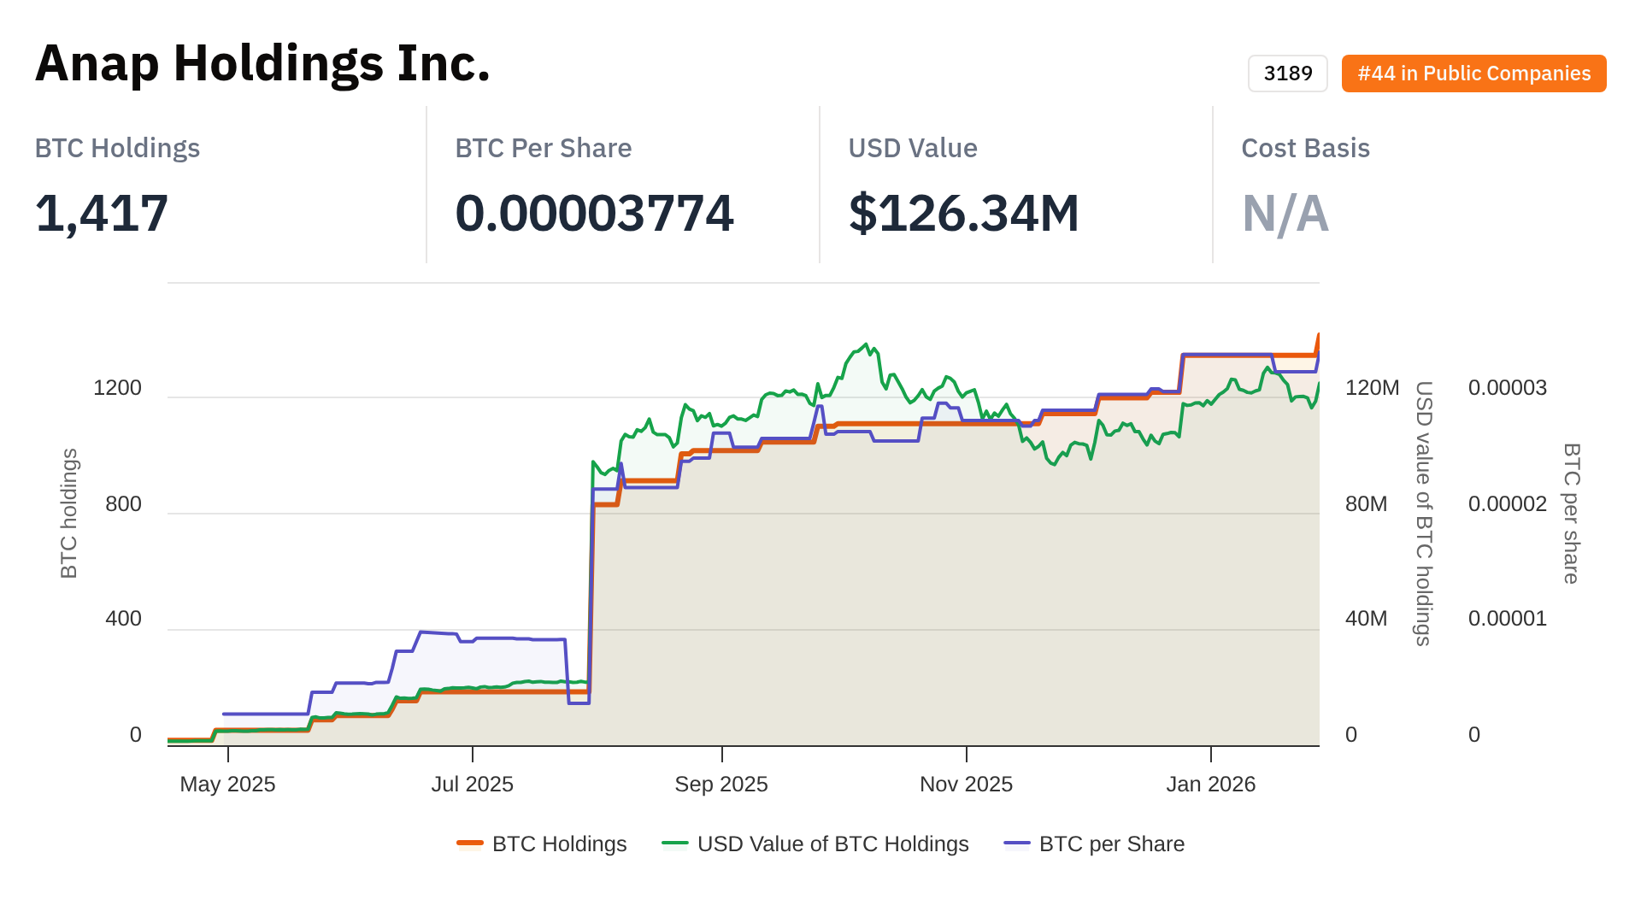
Task: Toggle USD Value of BTC Holdings legend
Action: (832, 844)
